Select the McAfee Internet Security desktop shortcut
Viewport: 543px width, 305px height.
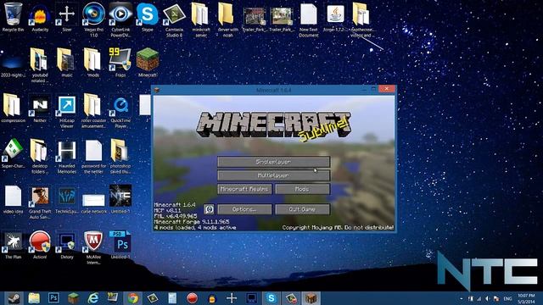[93, 247]
